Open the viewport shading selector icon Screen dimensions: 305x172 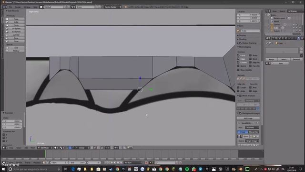click(56, 148)
